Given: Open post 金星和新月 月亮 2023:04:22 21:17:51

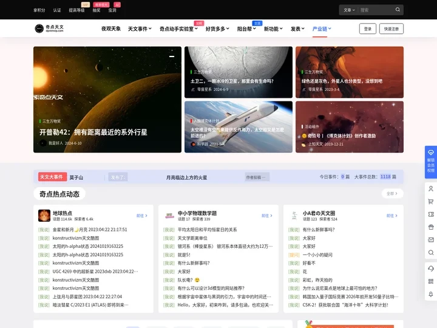Looking at the screenshot, I should tap(90, 230).
